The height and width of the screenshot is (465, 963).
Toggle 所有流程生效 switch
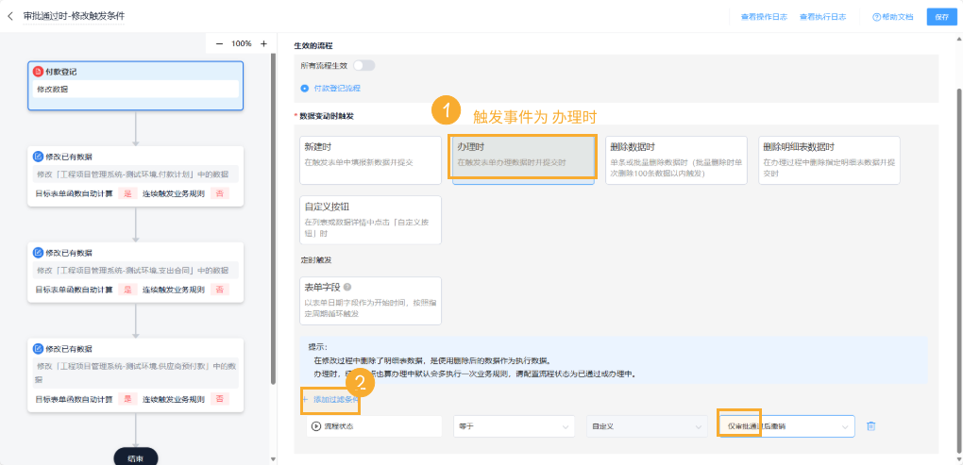[x=363, y=65]
